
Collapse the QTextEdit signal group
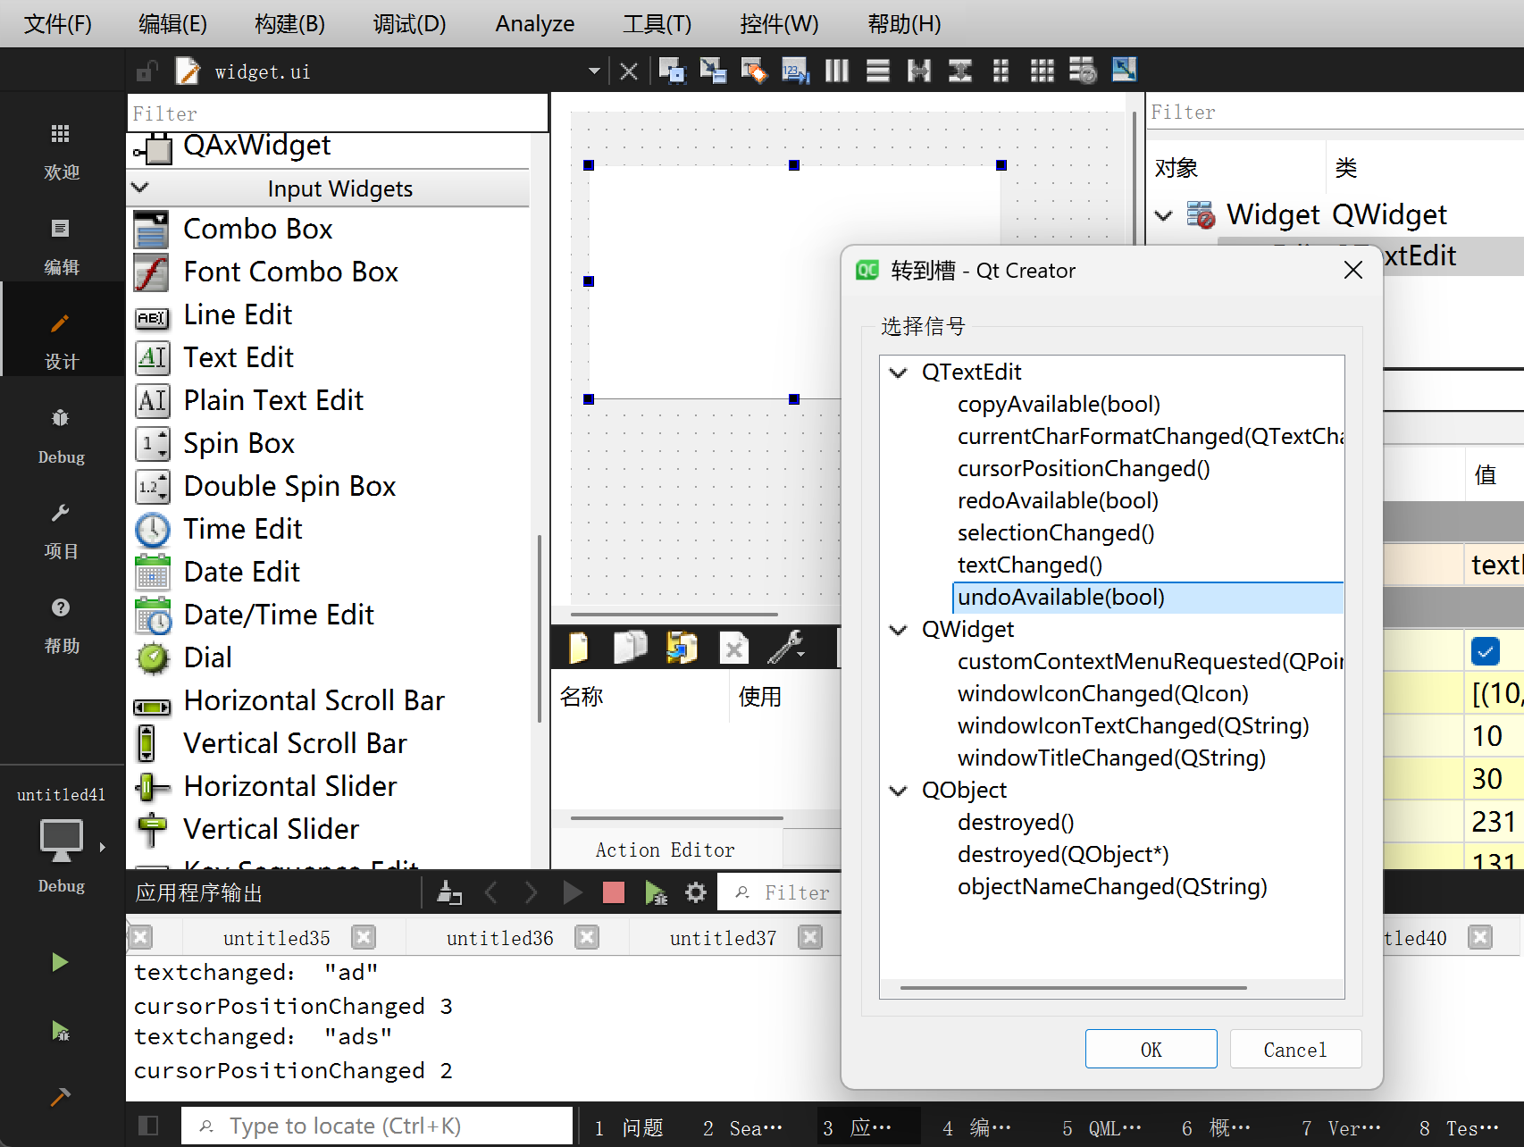coord(899,373)
